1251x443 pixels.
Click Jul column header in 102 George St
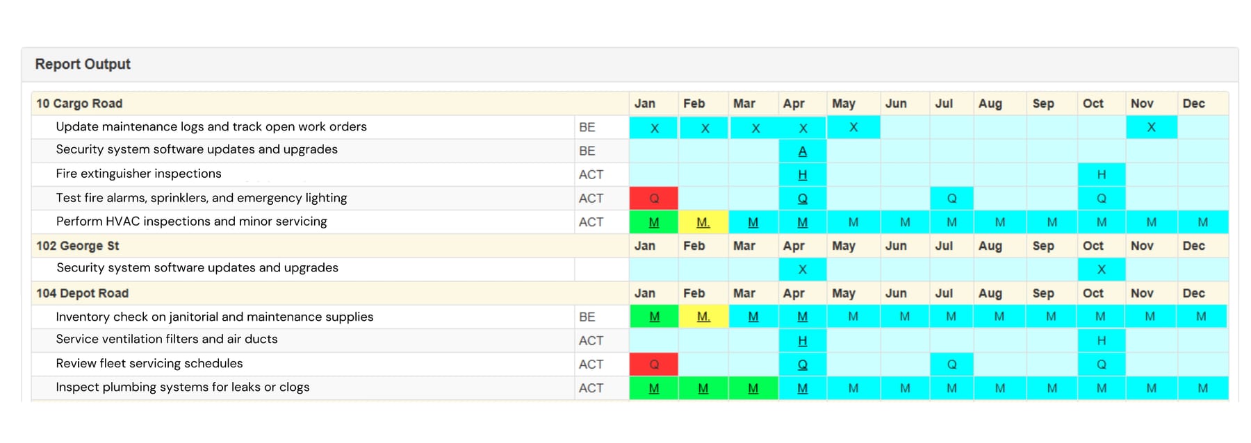tap(944, 246)
